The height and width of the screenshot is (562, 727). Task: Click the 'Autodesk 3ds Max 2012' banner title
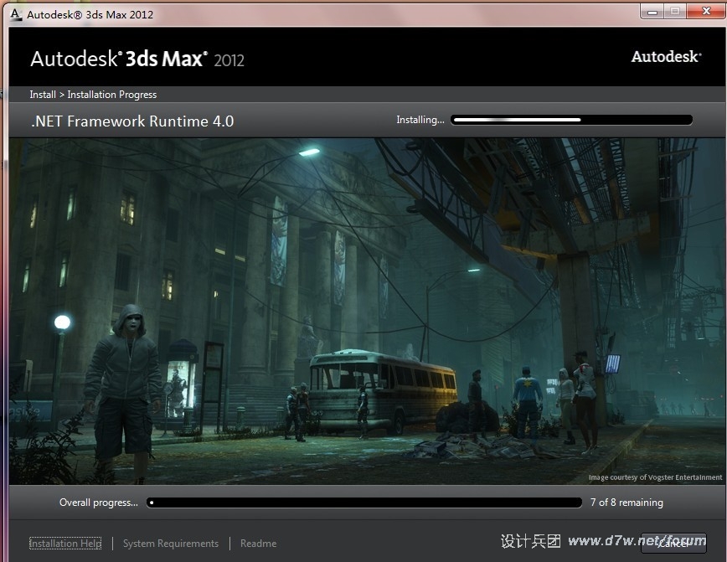[x=137, y=59]
